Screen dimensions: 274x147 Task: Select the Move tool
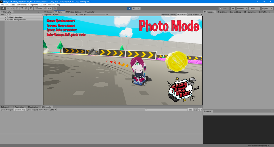(x=8, y=8)
